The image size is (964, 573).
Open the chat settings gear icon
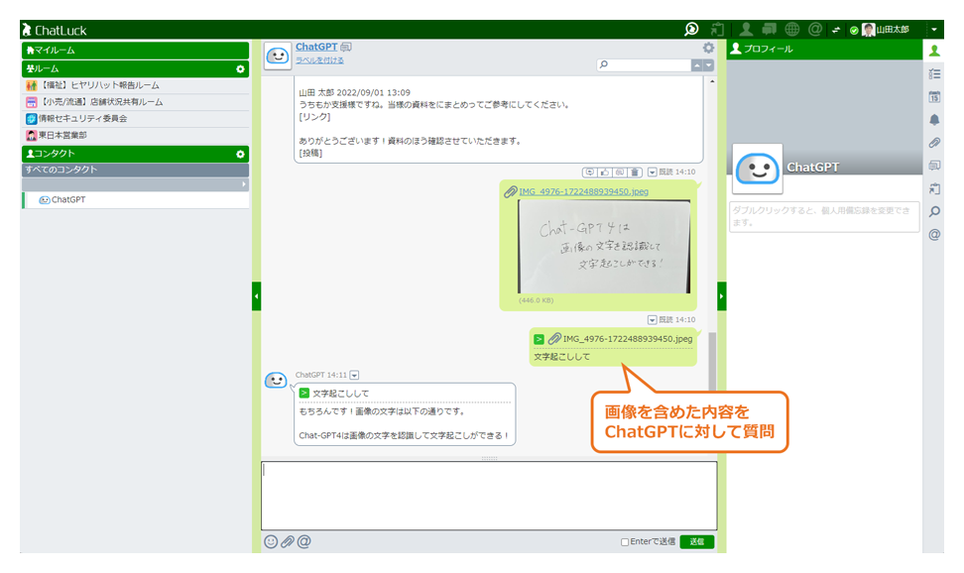coord(709,48)
